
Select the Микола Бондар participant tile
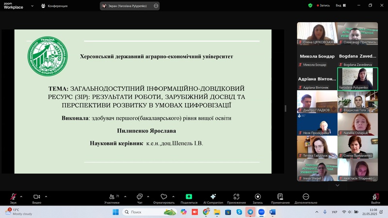coord(317,56)
